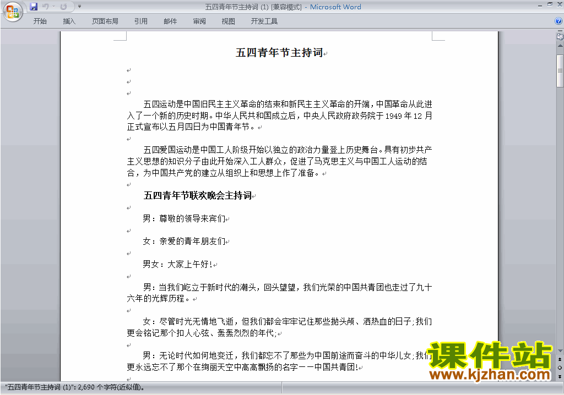
Task: Click the title 五四青年节主持词
Action: pos(279,52)
